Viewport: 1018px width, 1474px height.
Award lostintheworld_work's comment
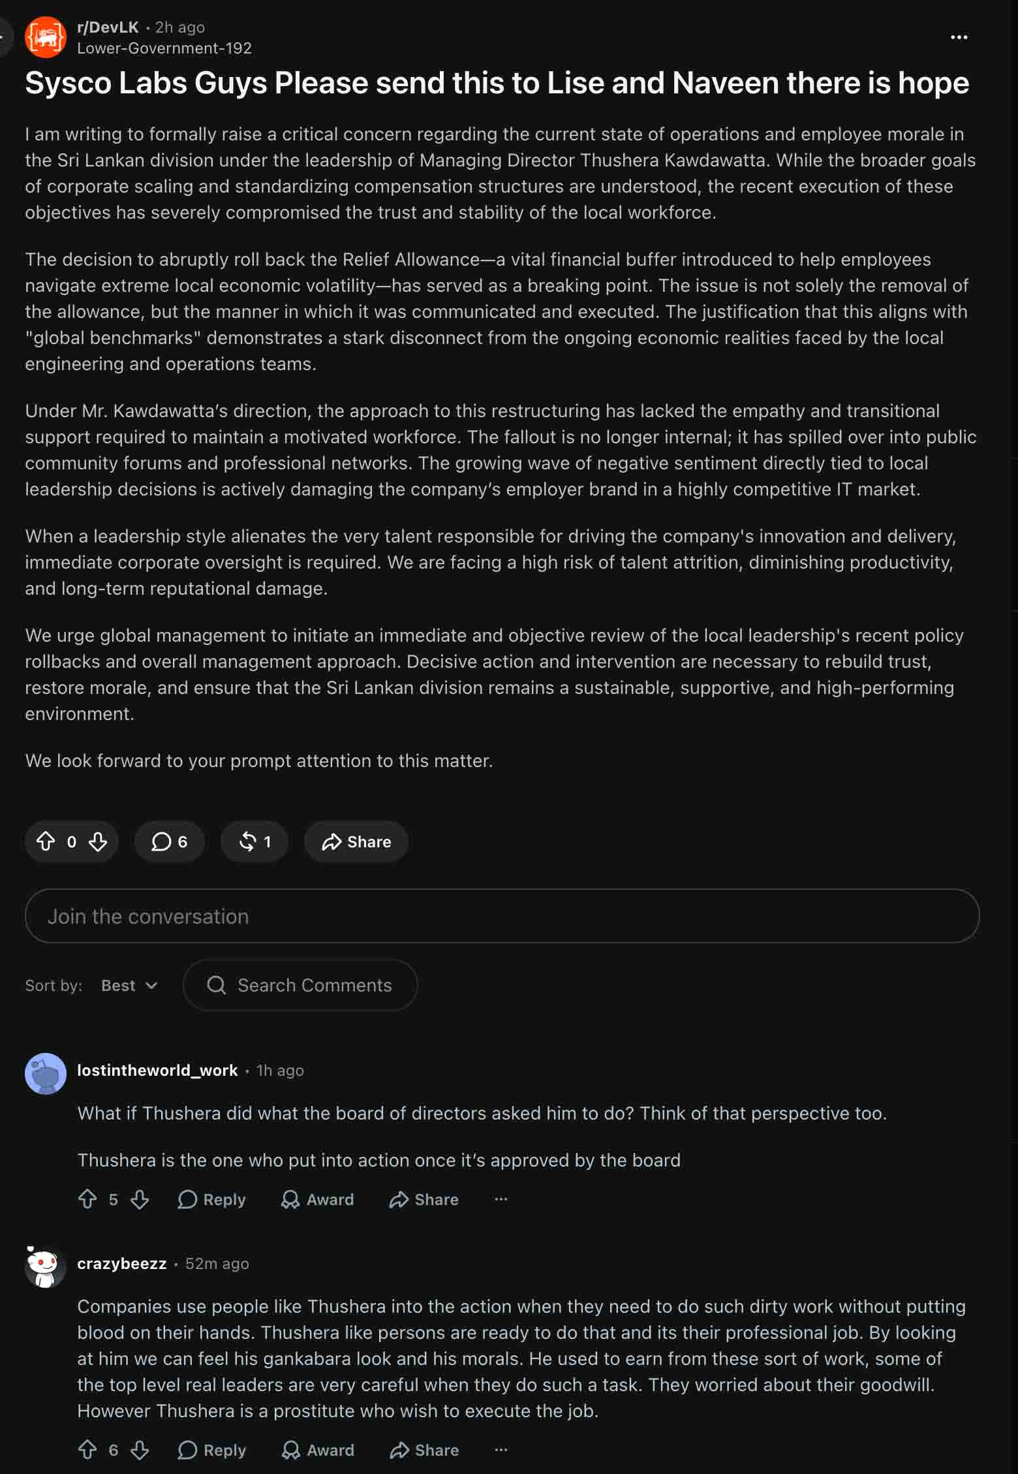coord(318,1199)
